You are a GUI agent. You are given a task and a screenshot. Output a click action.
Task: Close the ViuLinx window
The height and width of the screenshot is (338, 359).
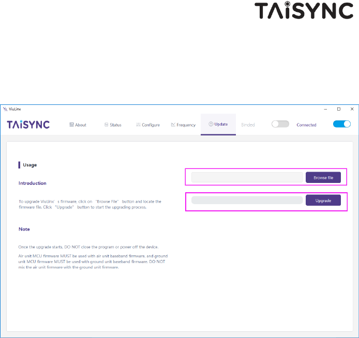(x=352, y=109)
